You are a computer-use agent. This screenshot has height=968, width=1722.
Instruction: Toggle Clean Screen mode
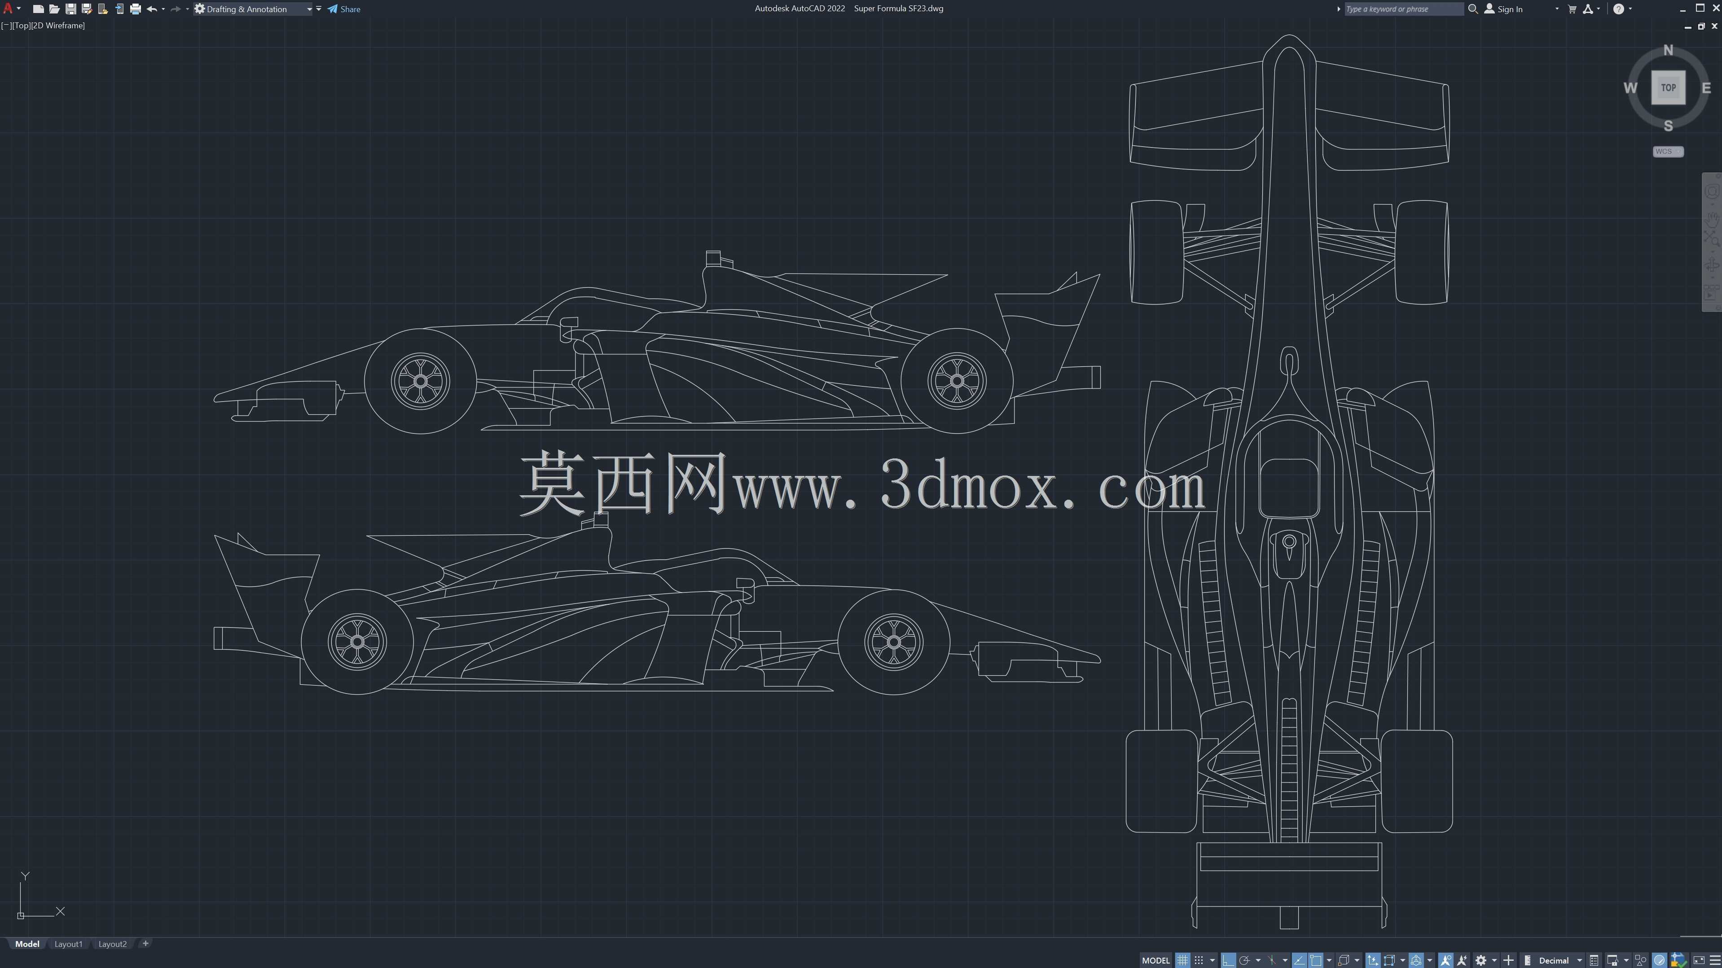tap(1699, 961)
